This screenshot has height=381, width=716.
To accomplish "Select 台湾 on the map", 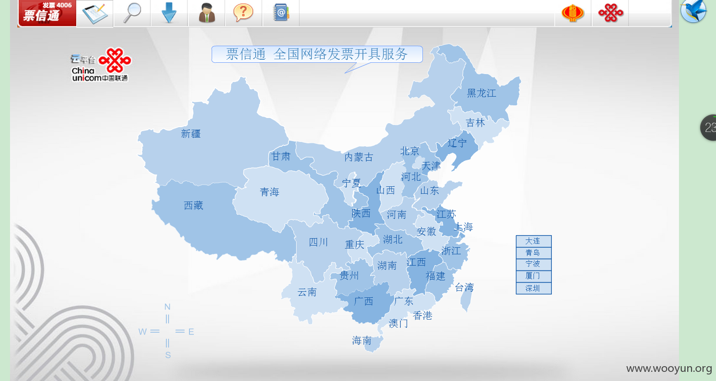I will tap(464, 287).
